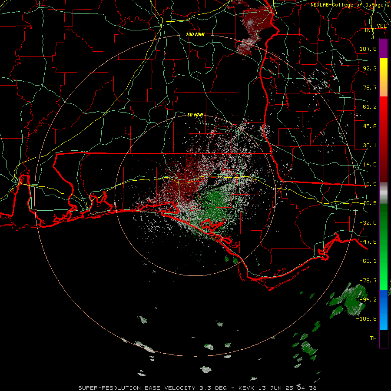Click the 30.1 value on velocity scale
The height and width of the screenshot is (391, 391).
370,146
